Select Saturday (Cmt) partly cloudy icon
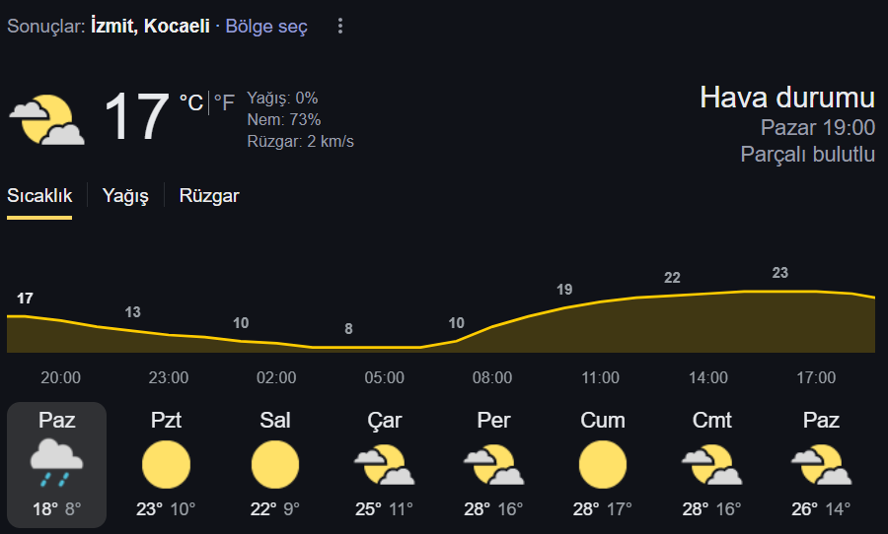Viewport: 888px width, 534px height. tap(711, 464)
